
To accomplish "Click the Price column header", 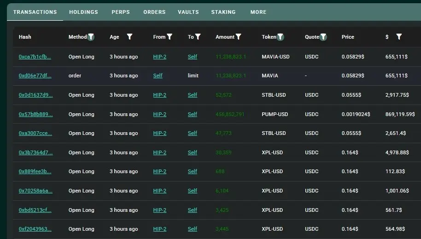I will point(348,37).
